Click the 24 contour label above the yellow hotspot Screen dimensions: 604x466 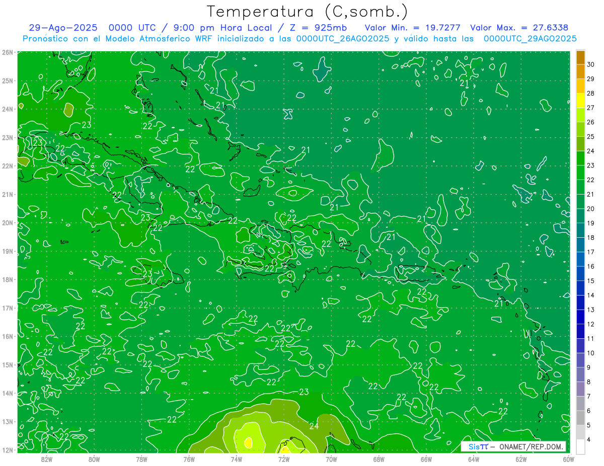[x=314, y=426]
